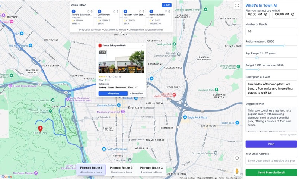This screenshot has width=300, height=179.
Task: Switch to Planned Route 2
Action: point(121,169)
